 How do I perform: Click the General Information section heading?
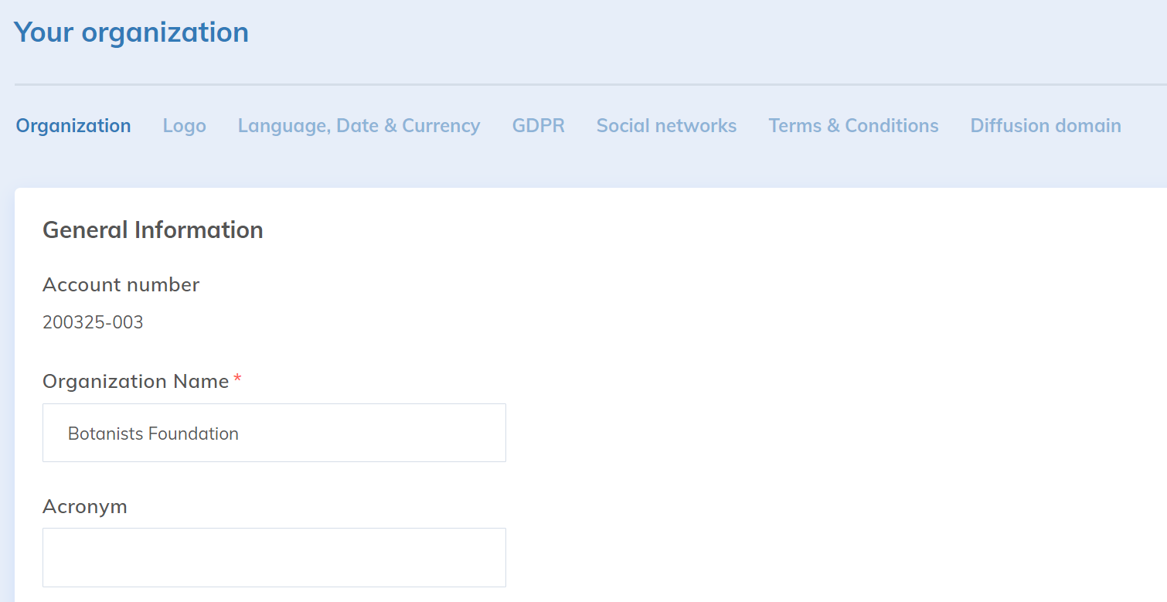152,230
